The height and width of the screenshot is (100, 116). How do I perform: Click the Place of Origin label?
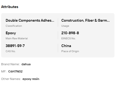click(70, 51)
